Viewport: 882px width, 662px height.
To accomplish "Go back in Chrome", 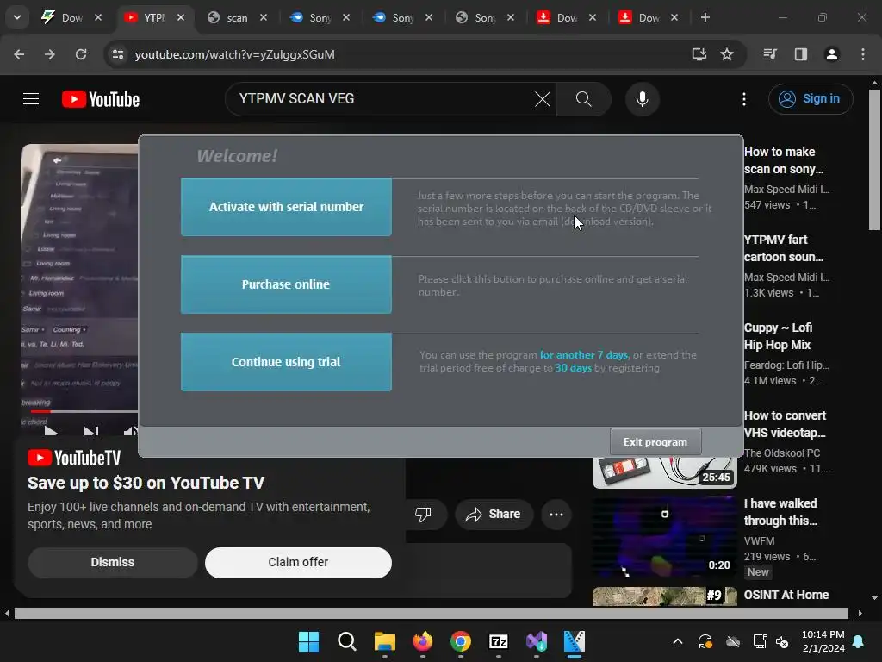I will (x=19, y=54).
